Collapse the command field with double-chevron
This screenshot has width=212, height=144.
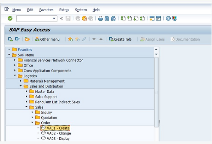pos(61,18)
